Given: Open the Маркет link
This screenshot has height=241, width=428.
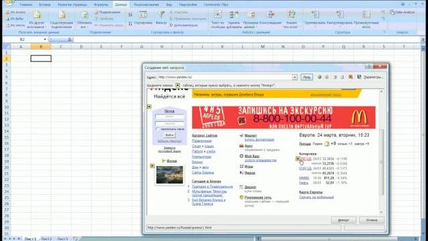Looking at the screenshot, I should pos(251,135).
